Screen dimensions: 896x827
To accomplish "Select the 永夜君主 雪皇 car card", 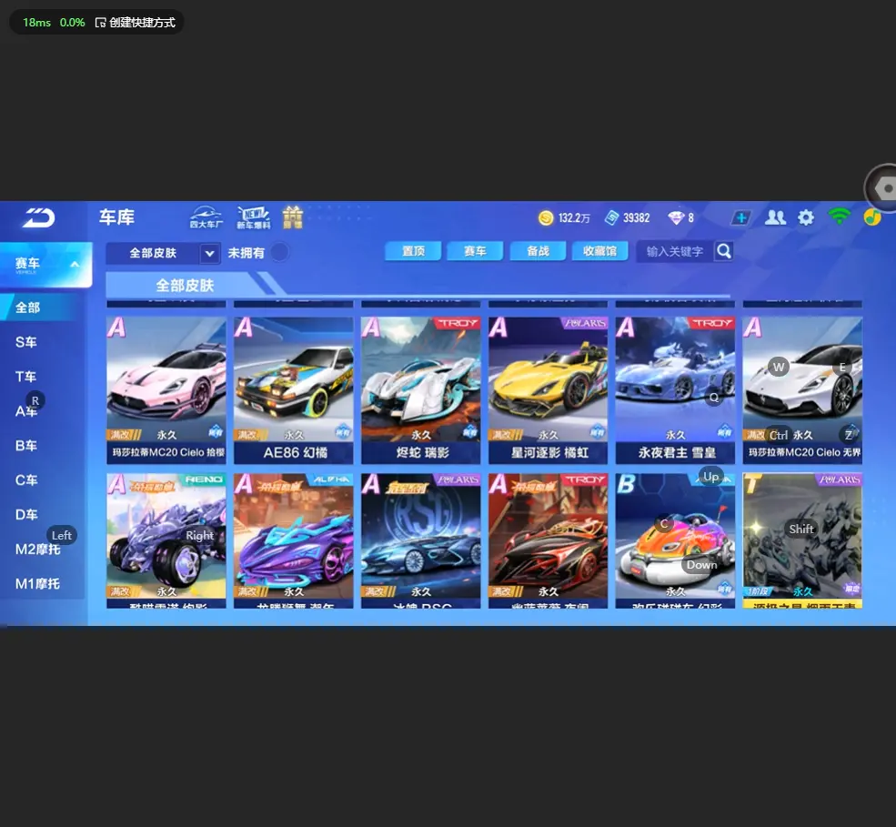I will click(x=676, y=390).
